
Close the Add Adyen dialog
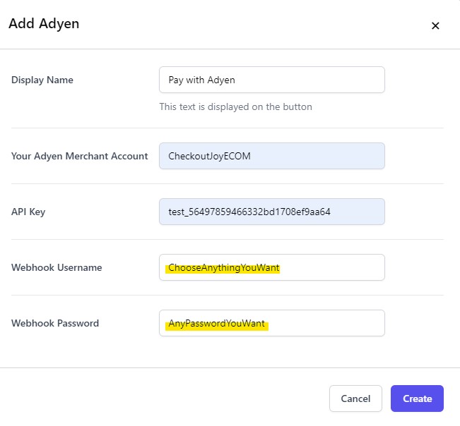point(435,26)
